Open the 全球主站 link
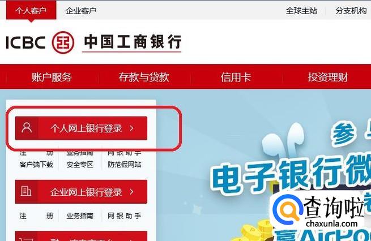The width and height of the screenshot is (371, 241). pyautogui.click(x=301, y=11)
